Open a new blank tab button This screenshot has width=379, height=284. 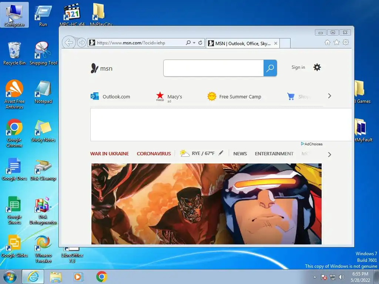[285, 44]
